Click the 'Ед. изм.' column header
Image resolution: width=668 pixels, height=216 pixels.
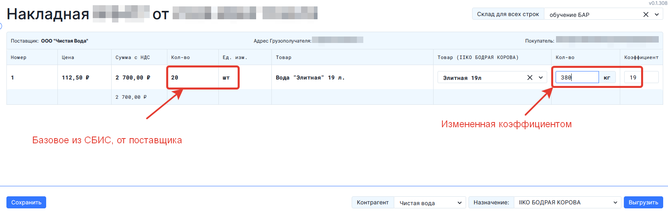pos(235,57)
